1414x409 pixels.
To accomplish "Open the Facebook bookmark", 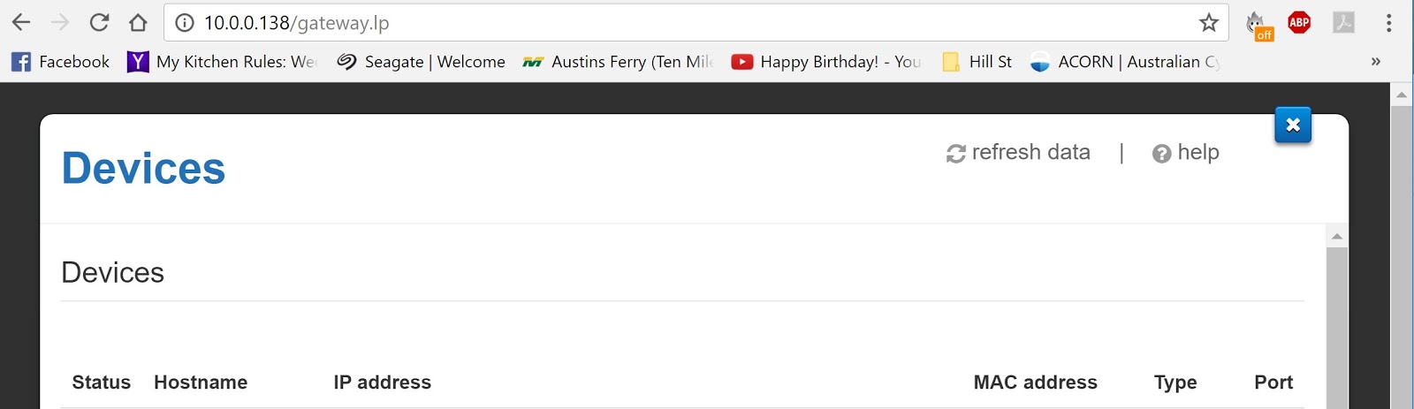I will 60,62.
